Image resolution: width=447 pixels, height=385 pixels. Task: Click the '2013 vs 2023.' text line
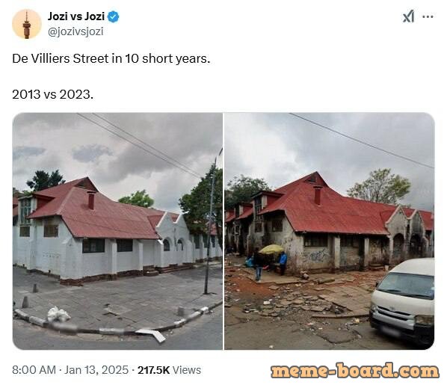53,94
